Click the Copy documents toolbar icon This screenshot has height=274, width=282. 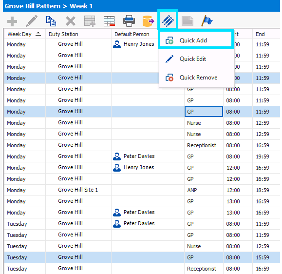[x=51, y=21]
